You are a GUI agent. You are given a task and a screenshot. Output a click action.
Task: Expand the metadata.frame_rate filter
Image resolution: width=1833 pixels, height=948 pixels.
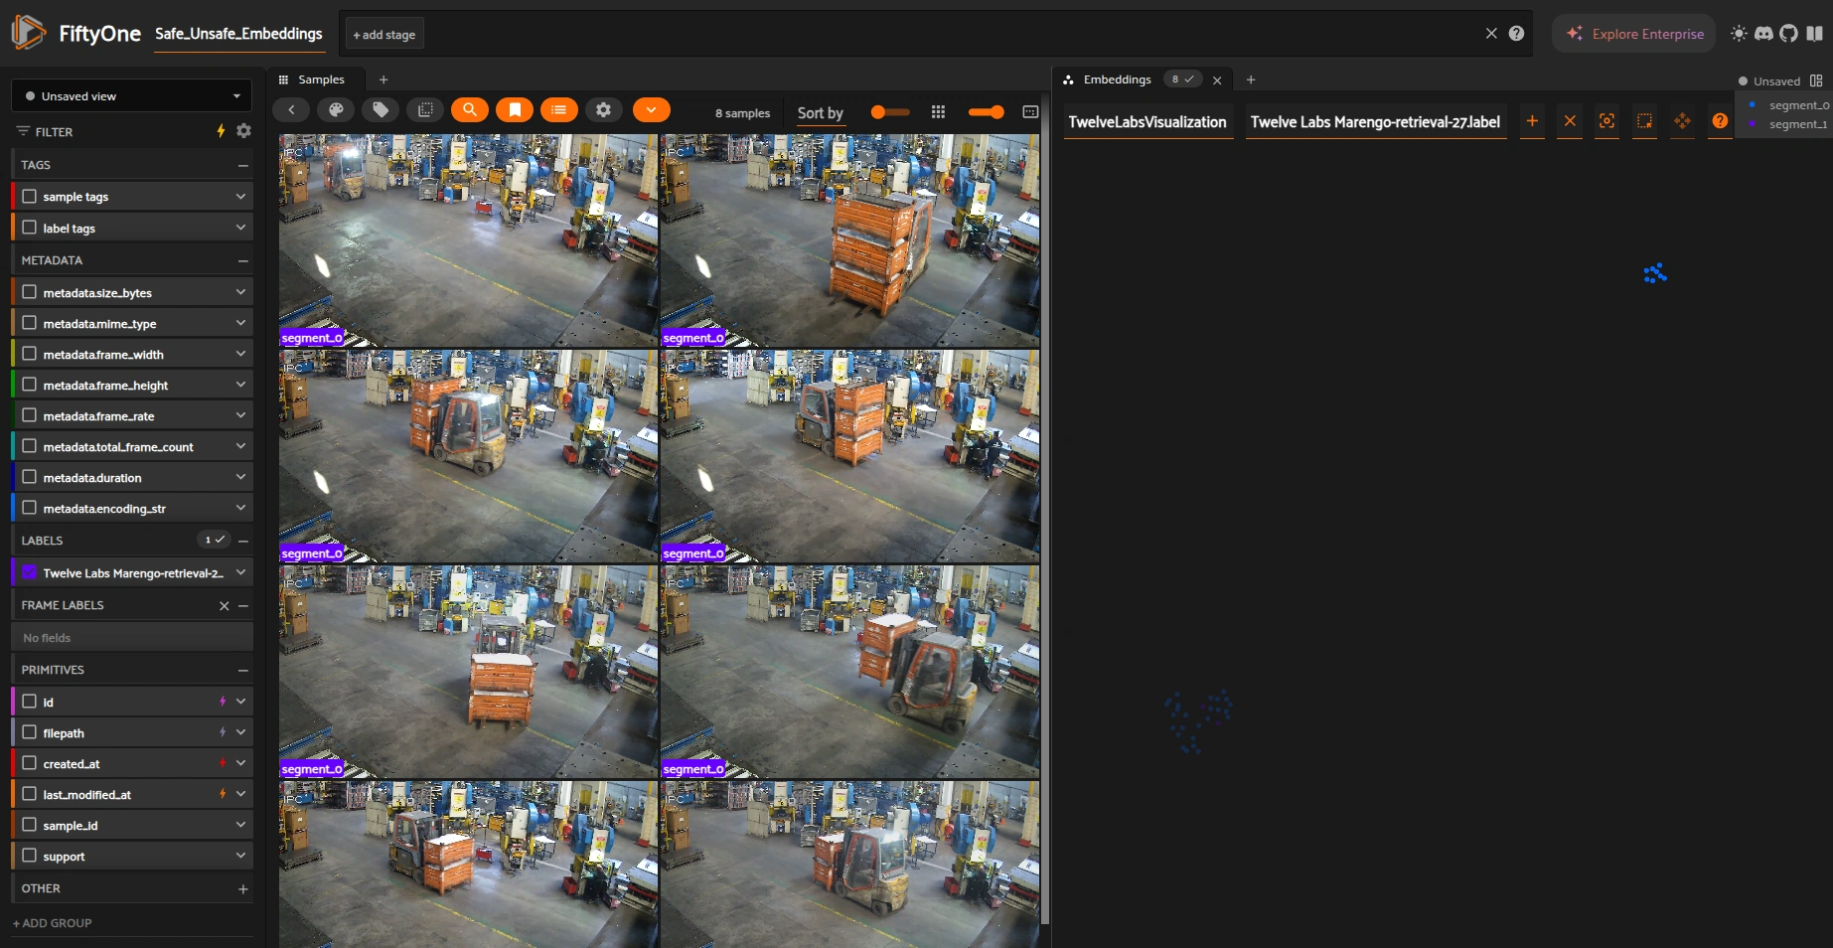point(240,415)
